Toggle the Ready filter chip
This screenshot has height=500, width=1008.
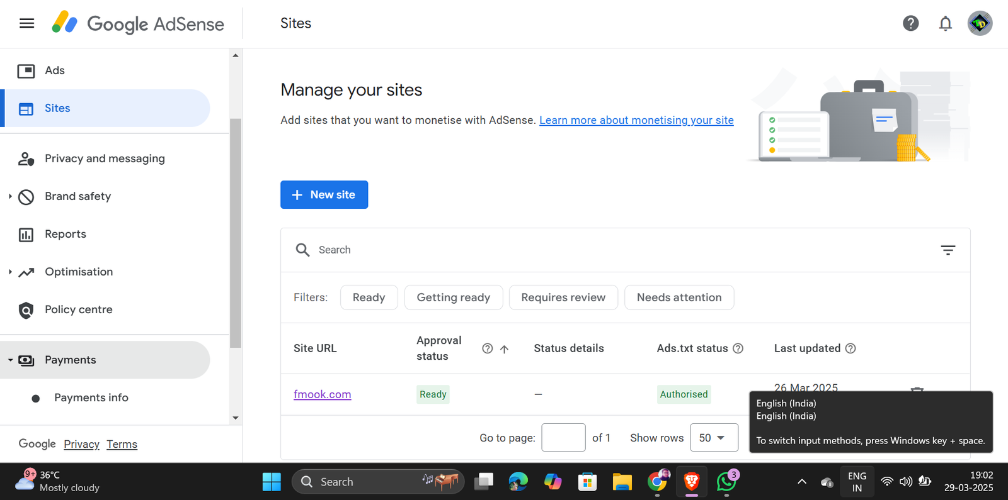click(x=369, y=297)
